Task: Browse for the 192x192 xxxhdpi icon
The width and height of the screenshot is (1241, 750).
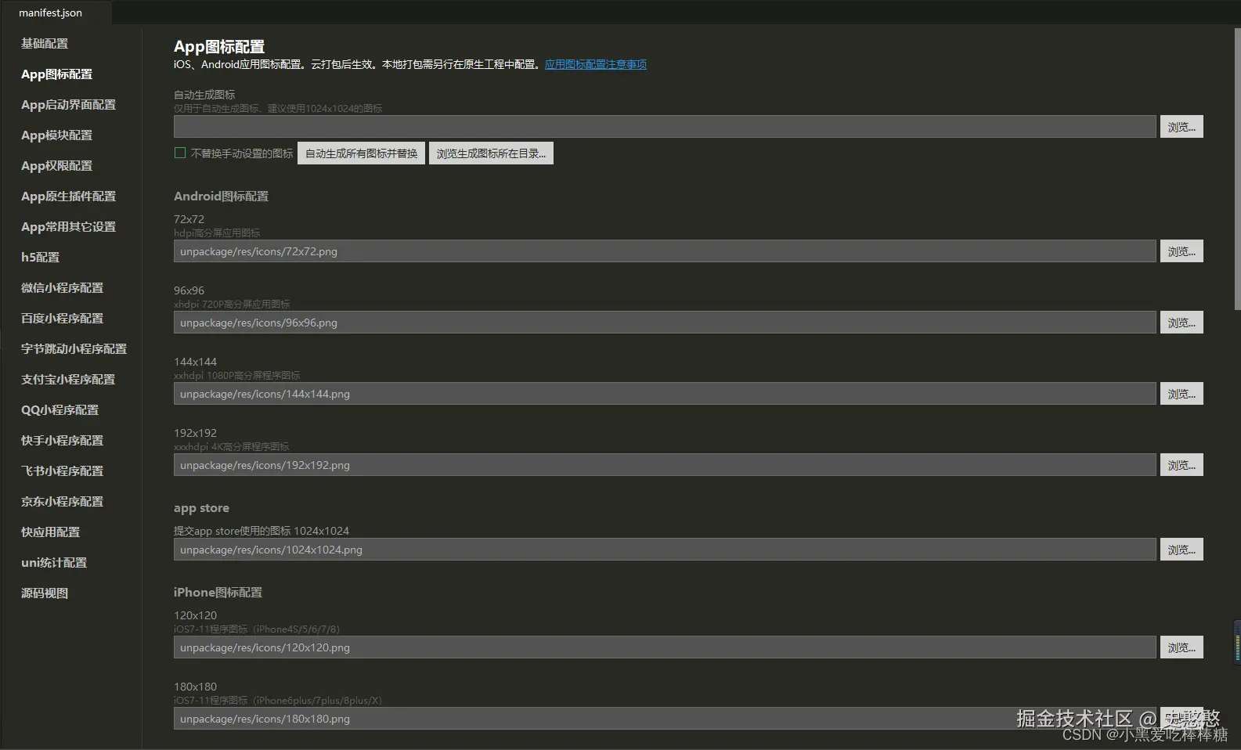Action: 1181,465
